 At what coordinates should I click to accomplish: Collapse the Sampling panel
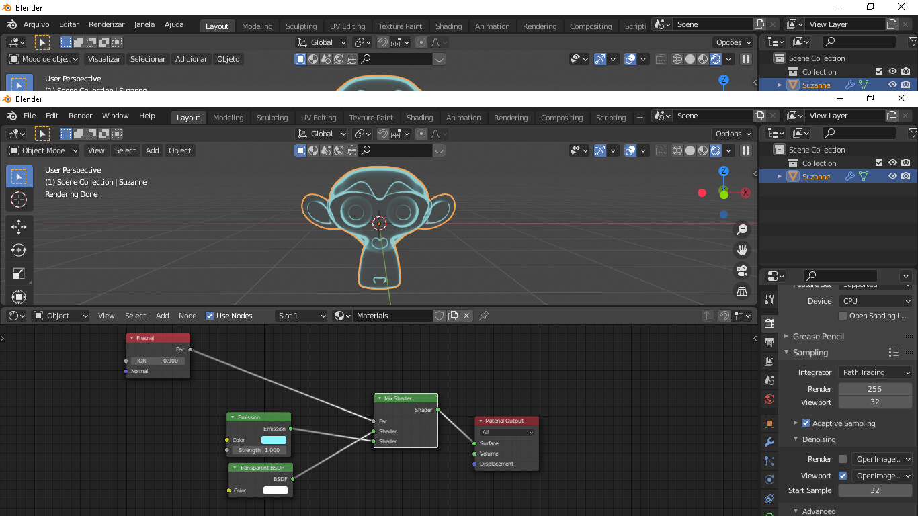[x=786, y=353]
